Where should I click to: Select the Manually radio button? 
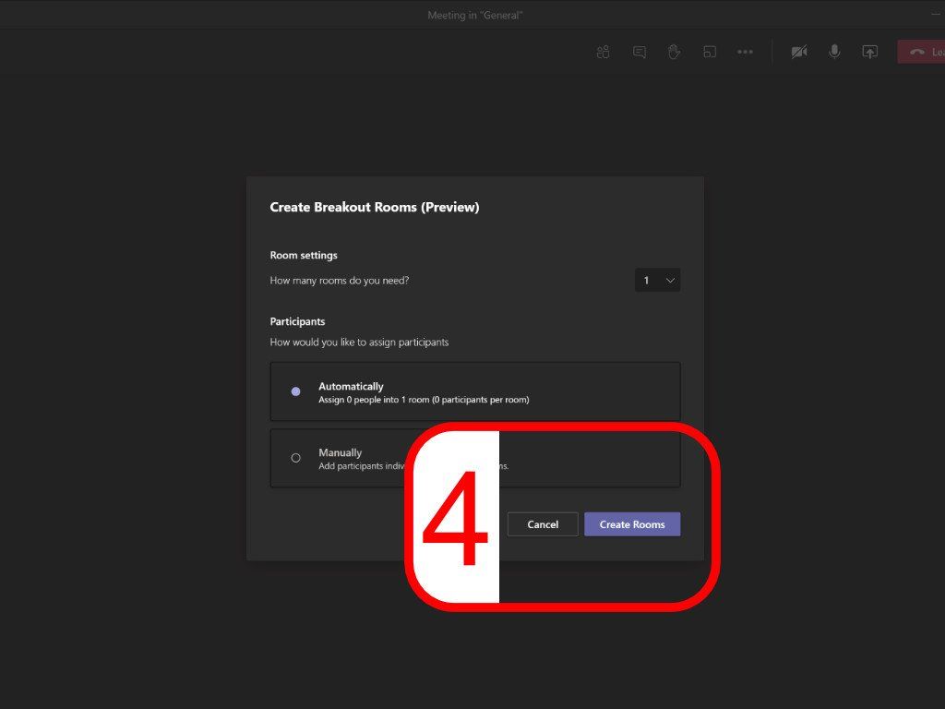click(x=295, y=457)
